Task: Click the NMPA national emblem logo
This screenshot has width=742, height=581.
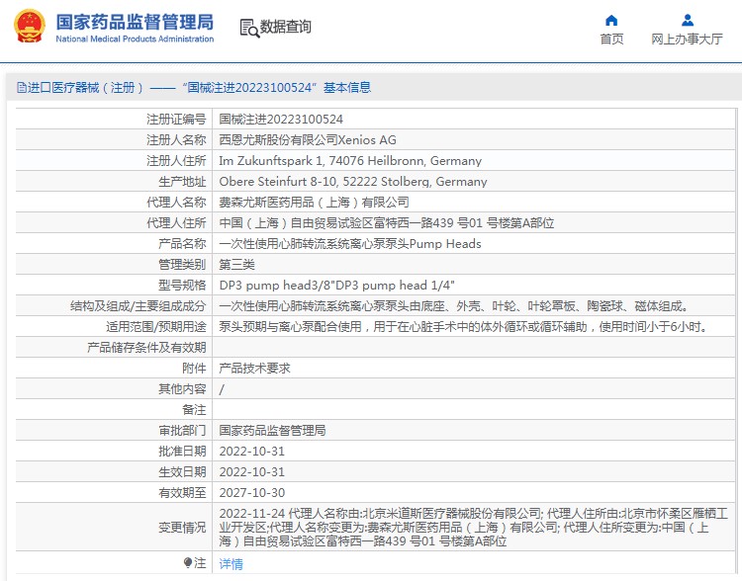Action: coord(27,27)
